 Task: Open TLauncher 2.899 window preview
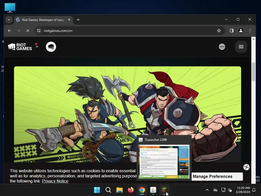[164, 158]
